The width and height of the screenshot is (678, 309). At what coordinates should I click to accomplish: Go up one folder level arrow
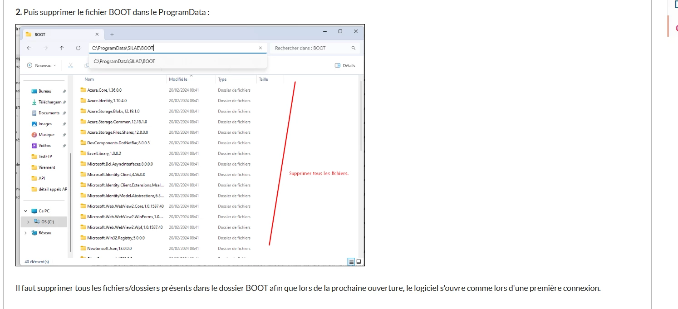62,48
